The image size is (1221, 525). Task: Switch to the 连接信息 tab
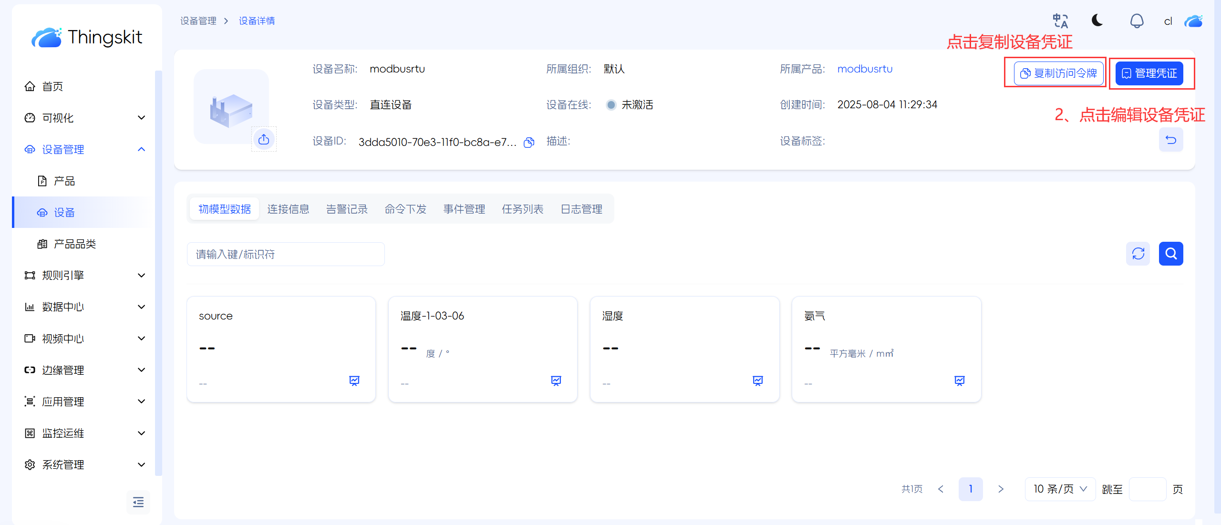coord(288,209)
